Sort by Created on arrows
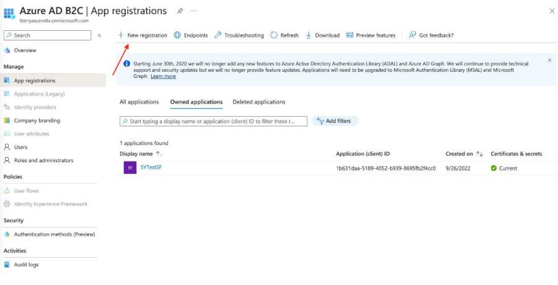 click(480, 154)
